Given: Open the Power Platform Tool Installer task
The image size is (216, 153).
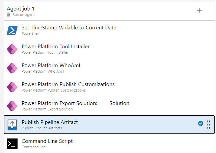Looking at the screenshot, I should [55, 47].
